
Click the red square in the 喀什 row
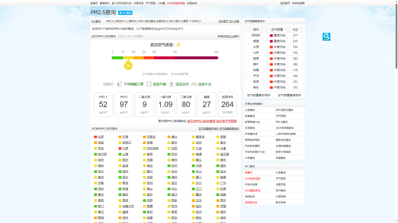click(x=271, y=64)
